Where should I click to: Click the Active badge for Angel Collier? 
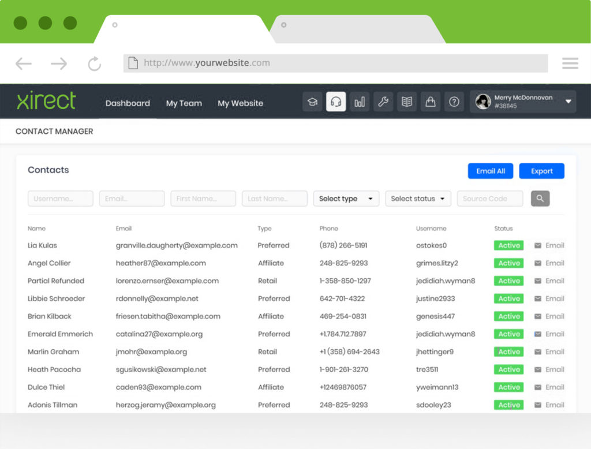[x=509, y=263]
